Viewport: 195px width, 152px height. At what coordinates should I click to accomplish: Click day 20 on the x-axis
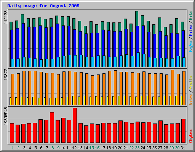click(x=120, y=148)
